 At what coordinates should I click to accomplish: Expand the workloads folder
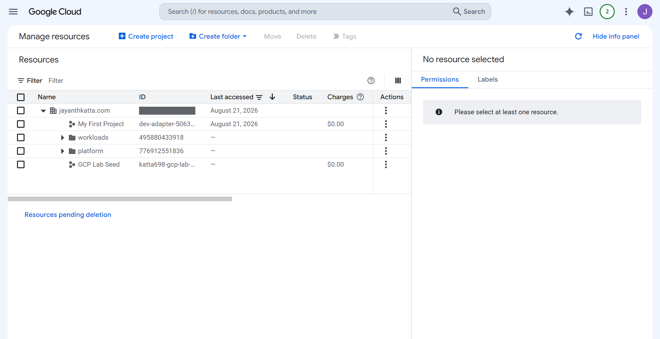62,137
